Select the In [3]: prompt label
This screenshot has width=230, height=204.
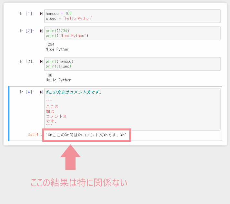26,61
